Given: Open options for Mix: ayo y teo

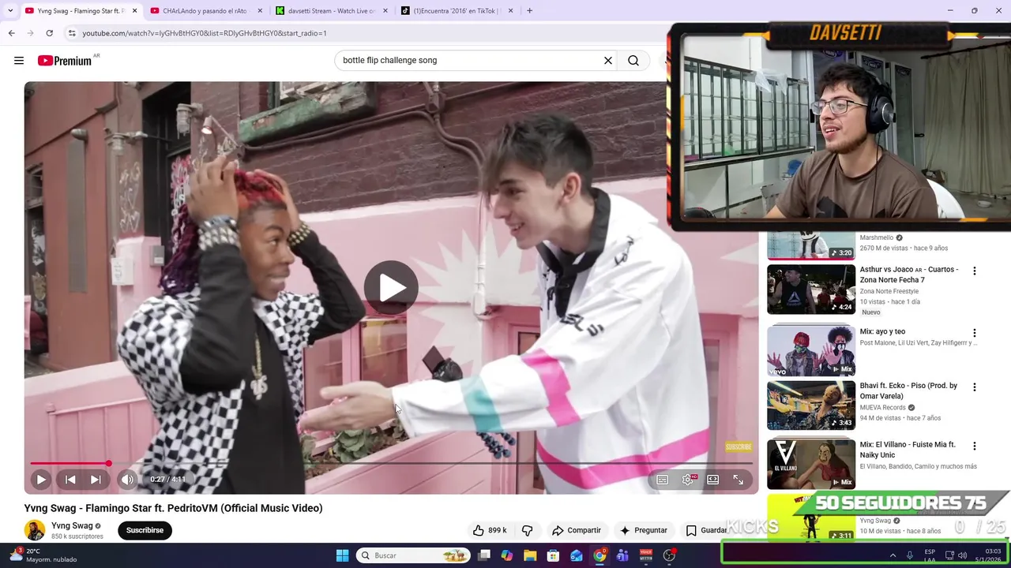Looking at the screenshot, I should click(974, 333).
